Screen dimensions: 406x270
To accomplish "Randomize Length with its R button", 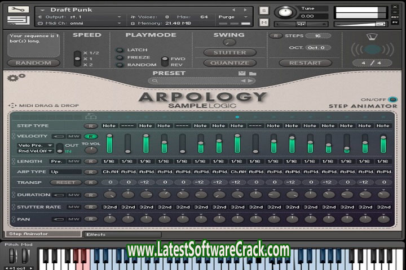I will [x=91, y=161].
